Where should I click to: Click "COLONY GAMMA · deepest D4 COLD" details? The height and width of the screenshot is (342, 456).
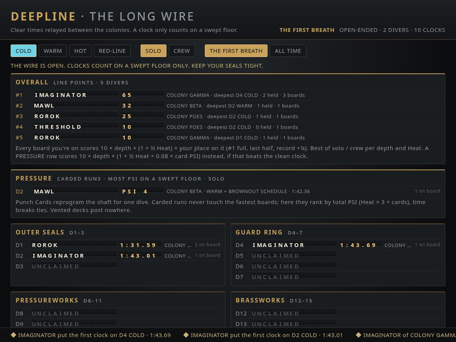pyautogui.click(x=236, y=95)
